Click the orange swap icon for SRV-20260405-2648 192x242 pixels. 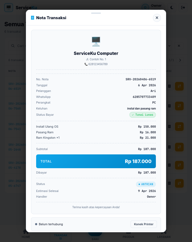point(179,147)
